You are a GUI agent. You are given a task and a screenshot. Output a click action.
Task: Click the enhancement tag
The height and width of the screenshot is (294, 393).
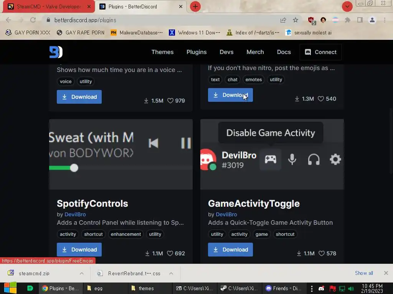tap(126, 234)
